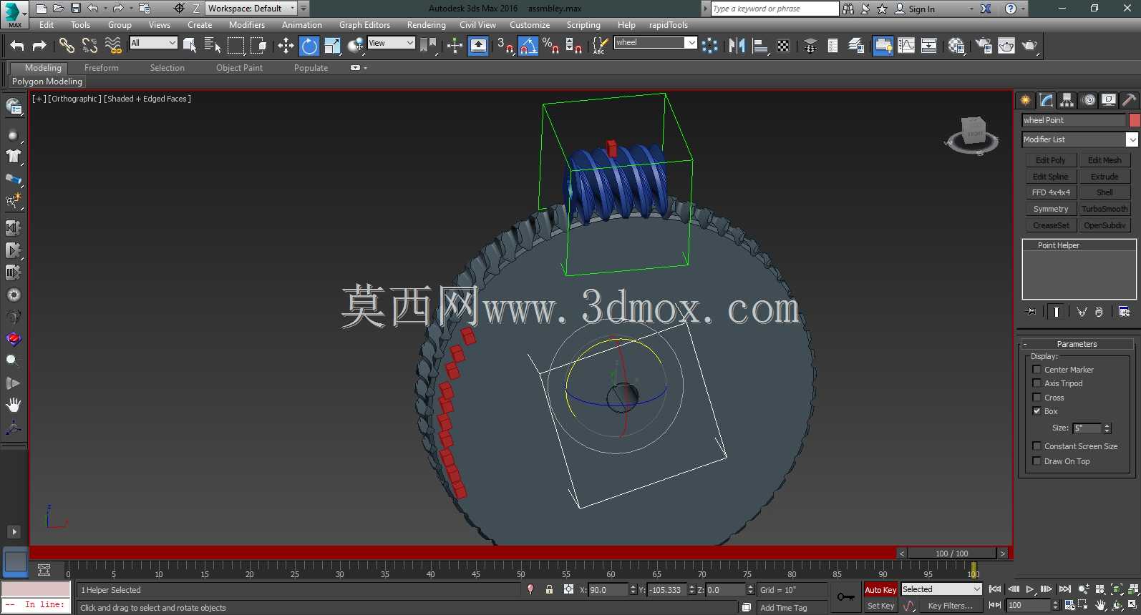Click the object color swatch
The height and width of the screenshot is (615, 1141).
click(x=1135, y=120)
